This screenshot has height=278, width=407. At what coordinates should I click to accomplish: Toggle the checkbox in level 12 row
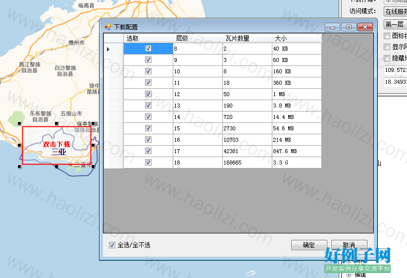pyautogui.click(x=148, y=94)
